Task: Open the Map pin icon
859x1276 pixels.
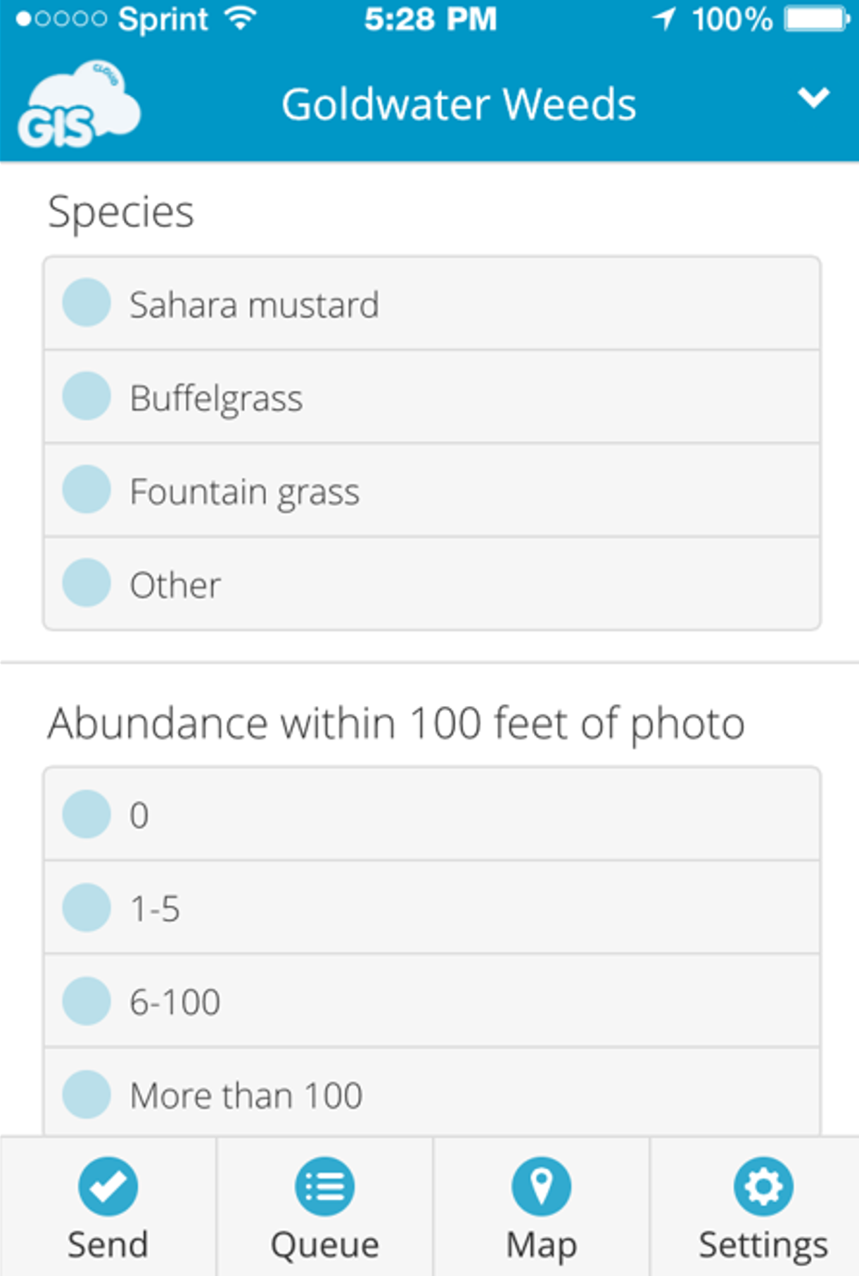Action: (x=541, y=1186)
